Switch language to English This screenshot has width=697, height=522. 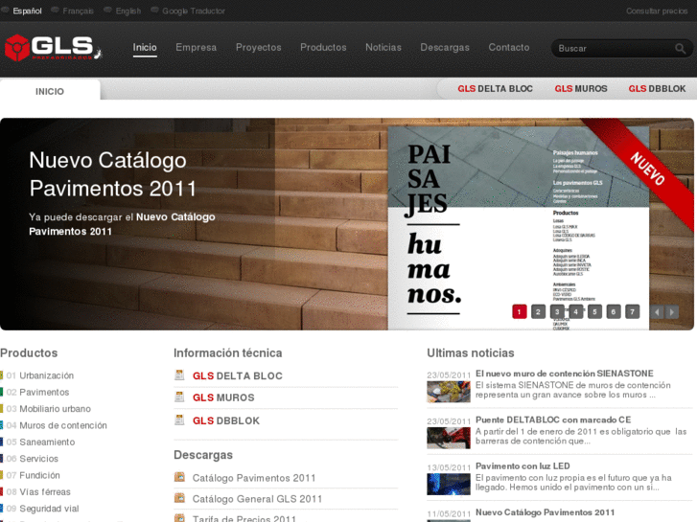pos(128,11)
